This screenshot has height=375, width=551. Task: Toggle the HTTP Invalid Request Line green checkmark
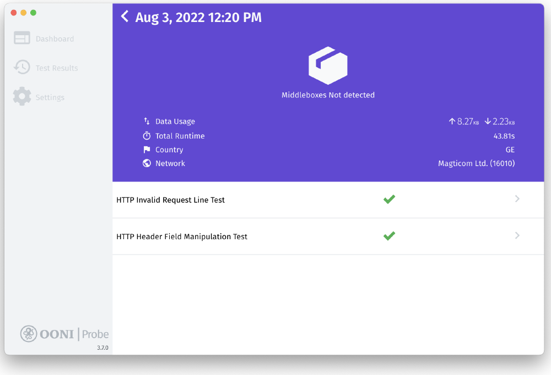[389, 199]
